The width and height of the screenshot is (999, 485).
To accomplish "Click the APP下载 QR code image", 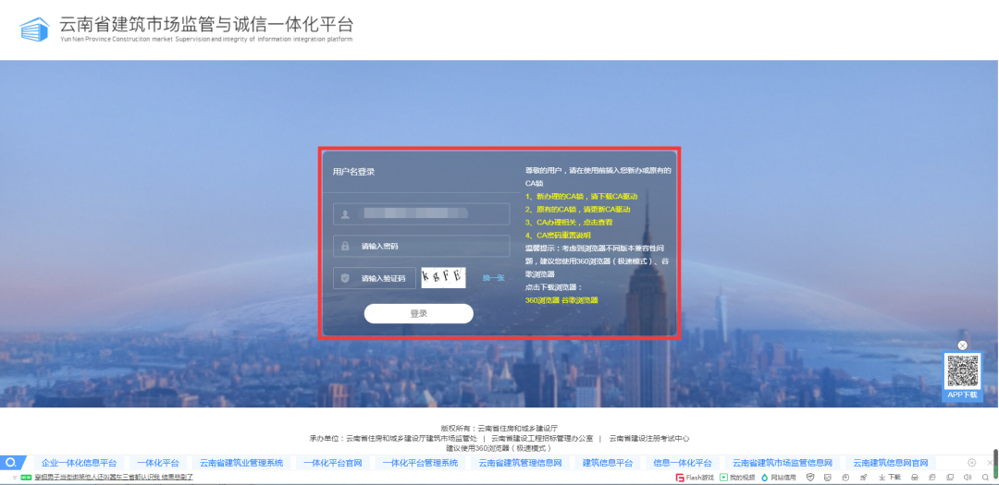I will (962, 371).
